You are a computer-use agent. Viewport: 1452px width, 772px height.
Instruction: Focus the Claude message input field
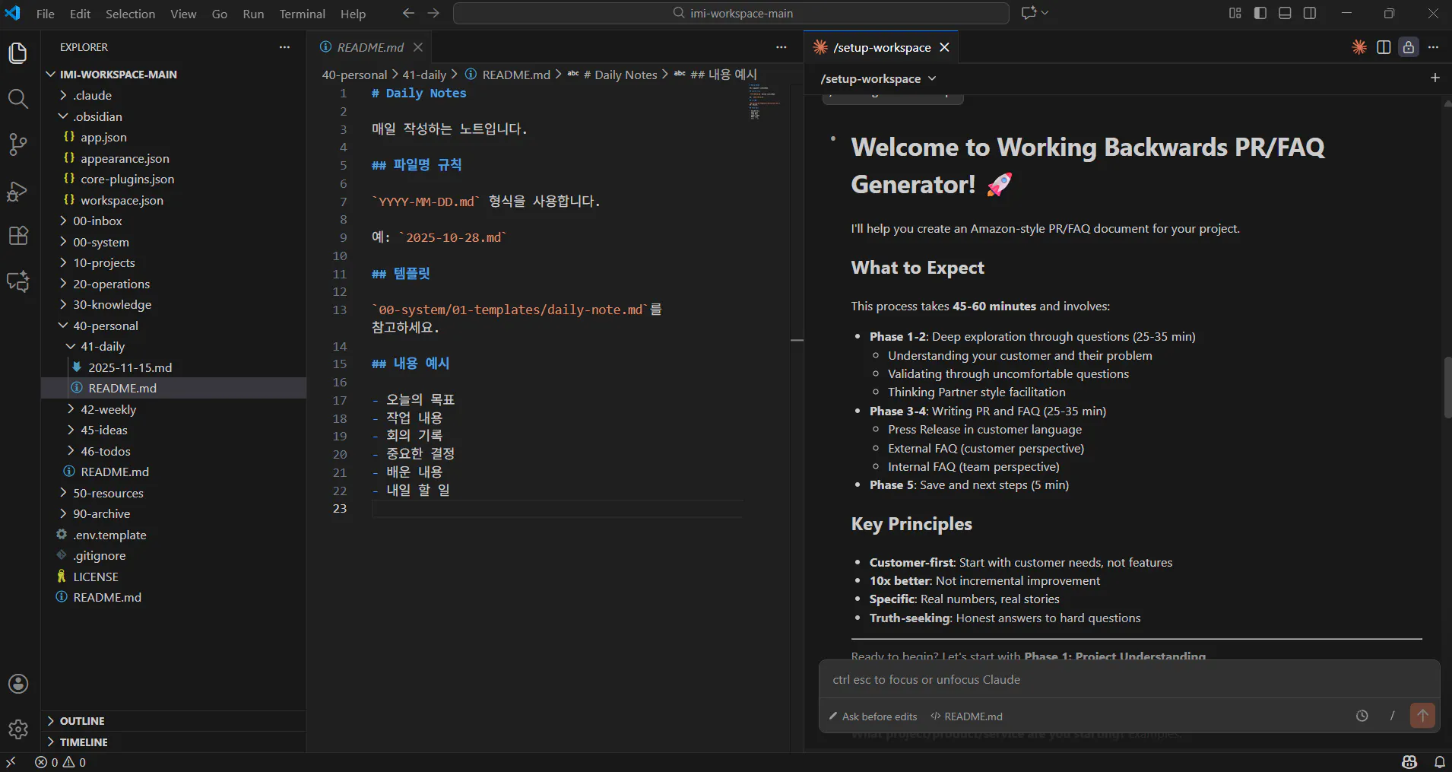[1129, 679]
